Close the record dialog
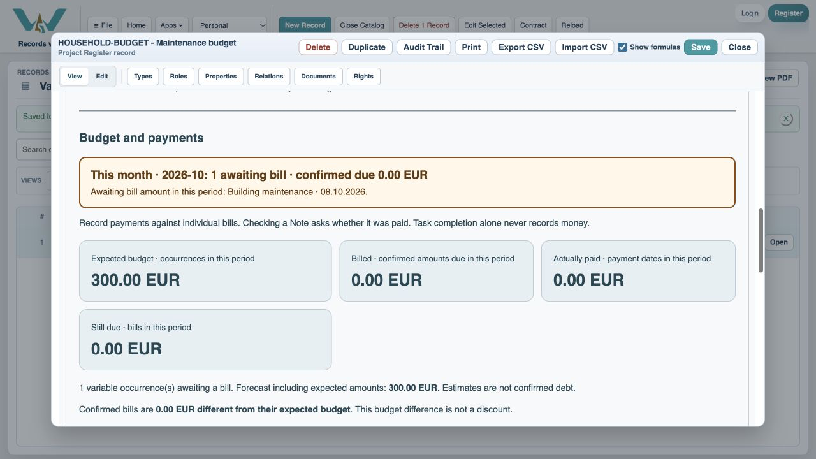 [x=739, y=47]
